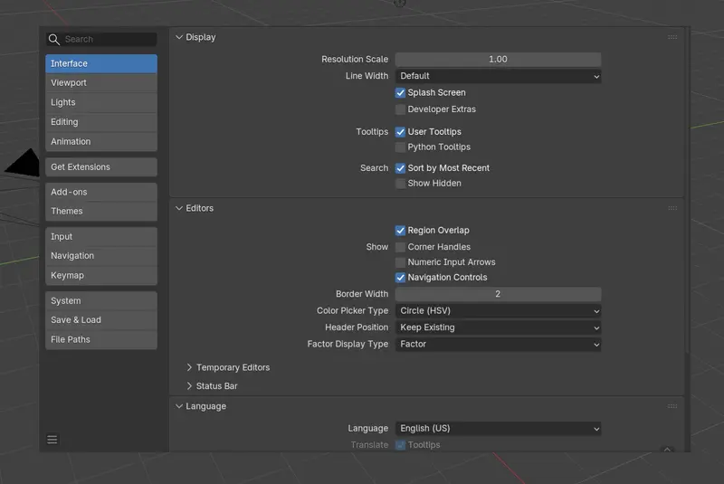Grab the Display panel drag-handle dots
Viewport: 724px width, 484px height.
coord(672,37)
